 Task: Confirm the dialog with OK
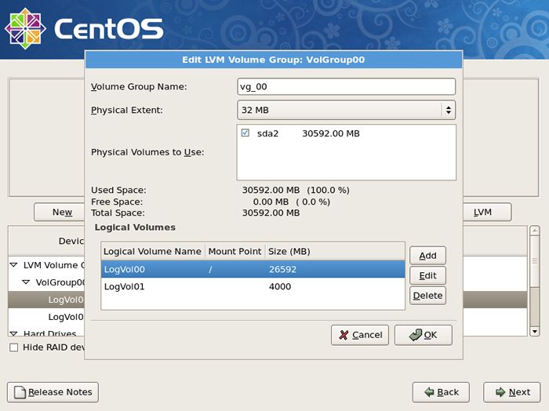click(424, 335)
